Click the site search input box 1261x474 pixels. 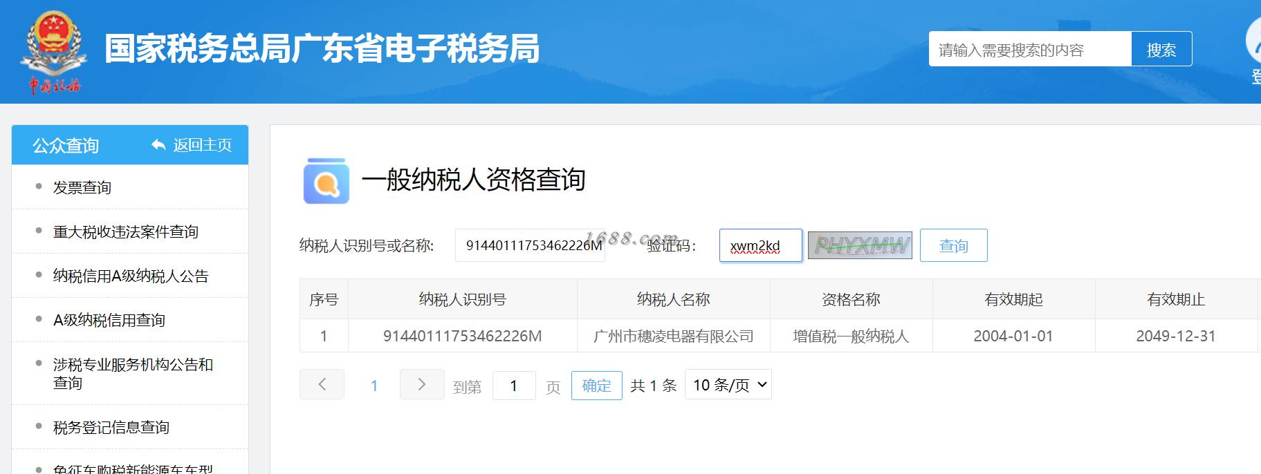[x=1030, y=49]
